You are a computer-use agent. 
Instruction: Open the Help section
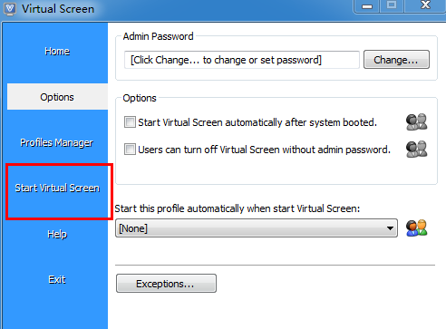click(x=57, y=234)
